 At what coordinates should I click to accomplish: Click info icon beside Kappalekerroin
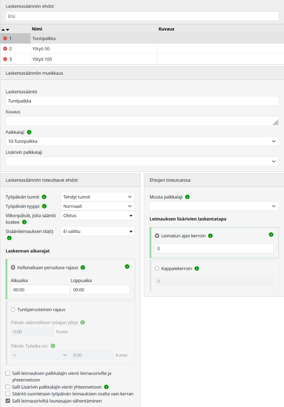197,269
